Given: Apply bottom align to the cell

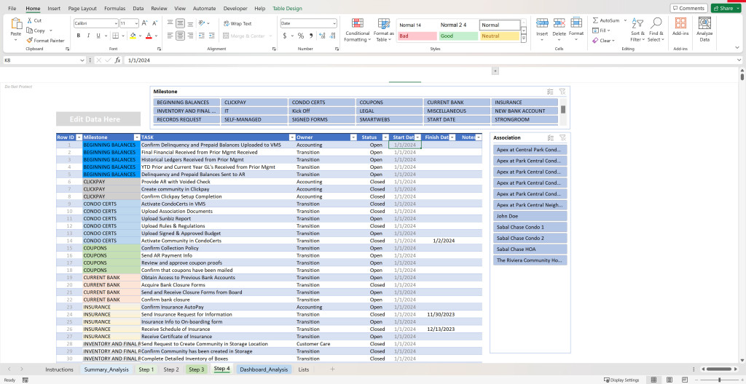Looking at the screenshot, I should click(190, 23).
